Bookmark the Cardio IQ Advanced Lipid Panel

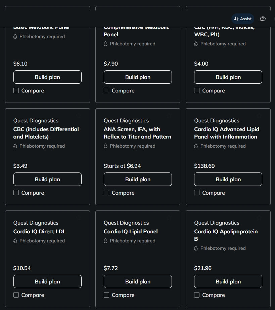click(259, 116)
